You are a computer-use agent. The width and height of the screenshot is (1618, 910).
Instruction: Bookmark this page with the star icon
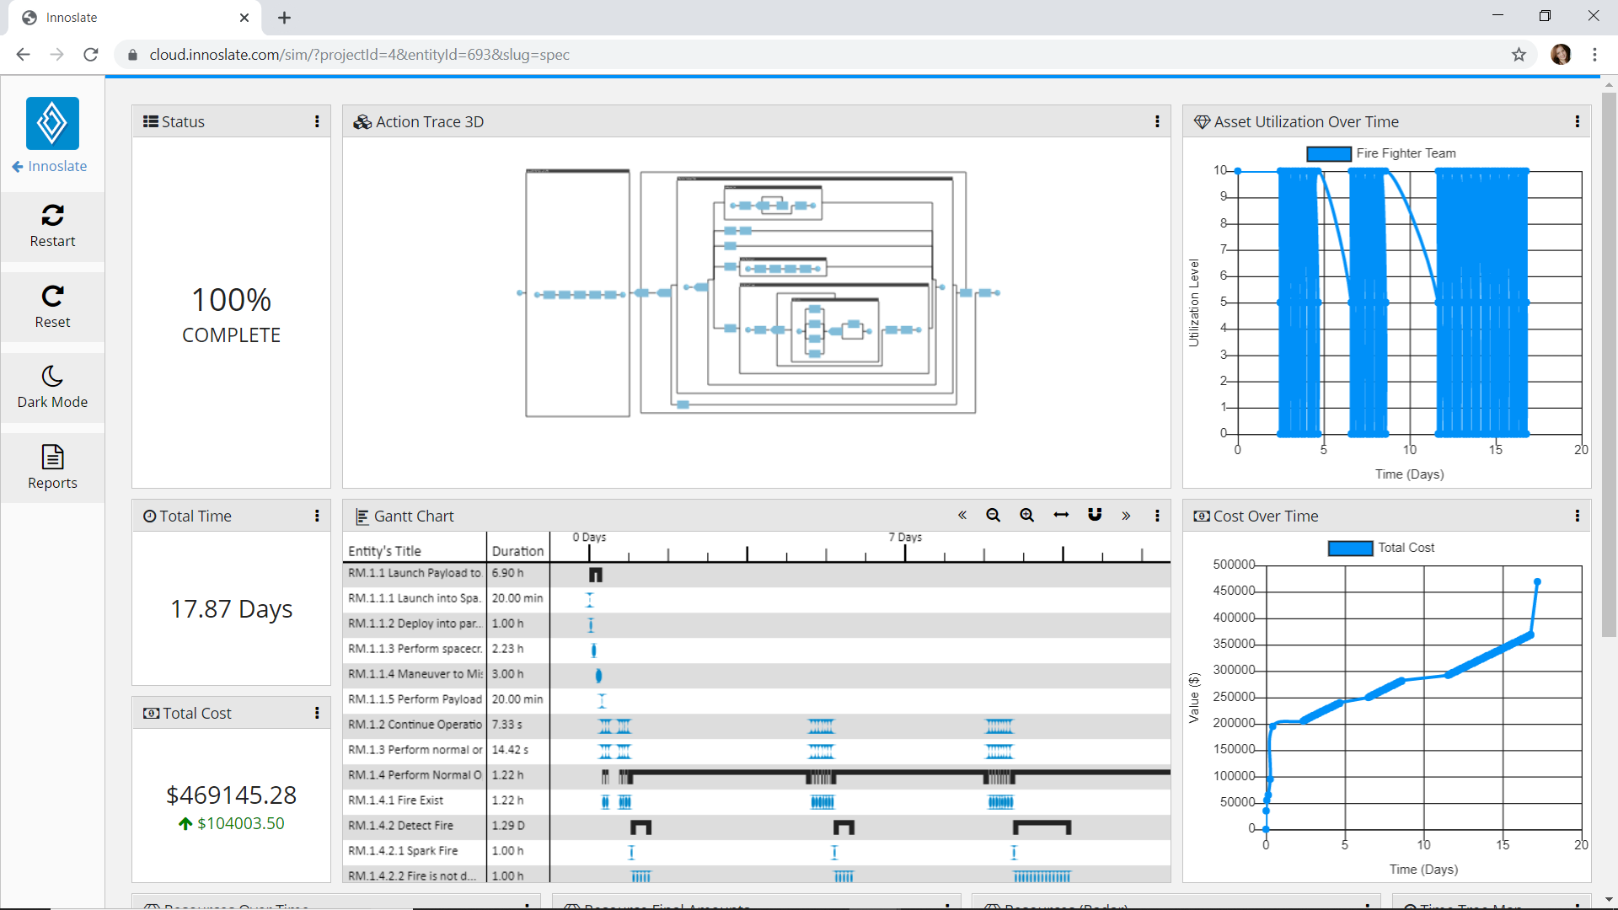(x=1519, y=55)
